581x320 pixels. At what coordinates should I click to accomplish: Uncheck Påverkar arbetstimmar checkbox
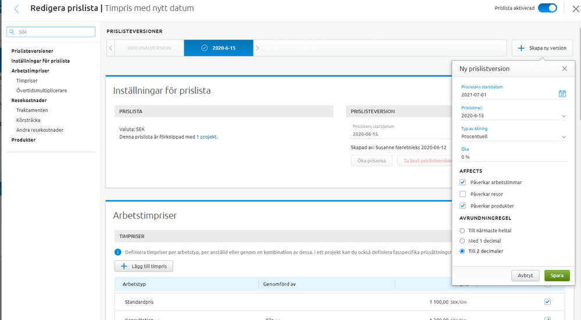[463, 182]
